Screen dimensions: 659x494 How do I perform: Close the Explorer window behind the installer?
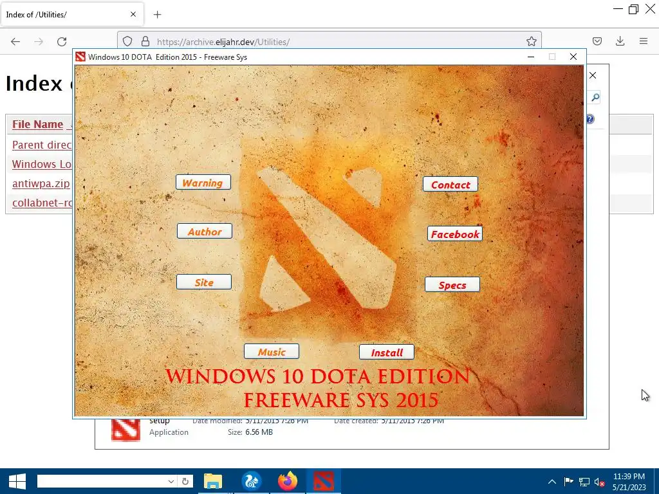(x=593, y=75)
